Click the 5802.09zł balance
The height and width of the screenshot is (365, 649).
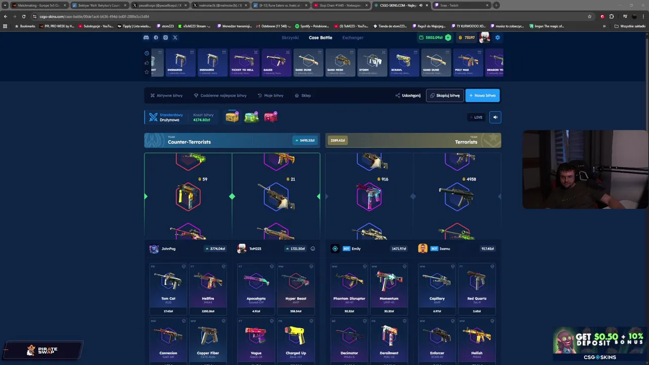tap(430, 38)
